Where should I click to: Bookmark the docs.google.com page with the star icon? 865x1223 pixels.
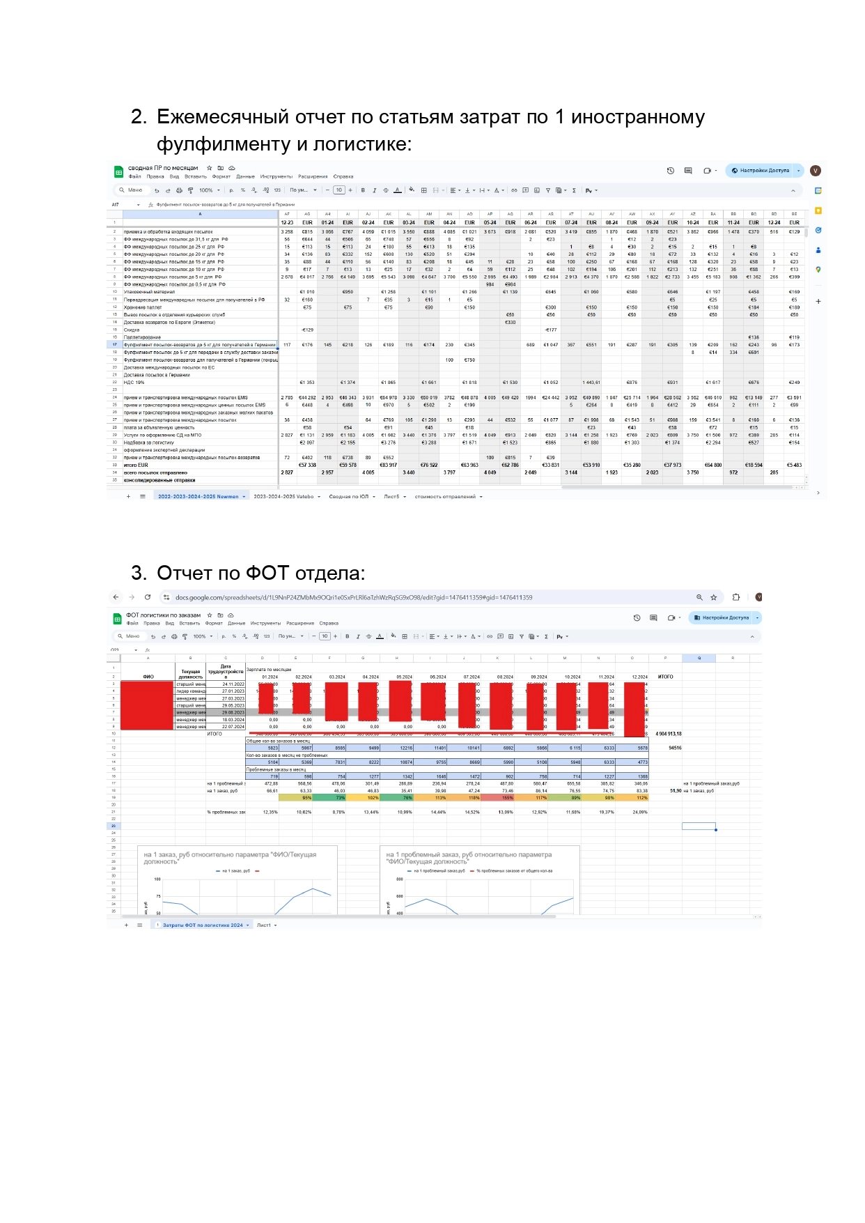click(x=713, y=597)
